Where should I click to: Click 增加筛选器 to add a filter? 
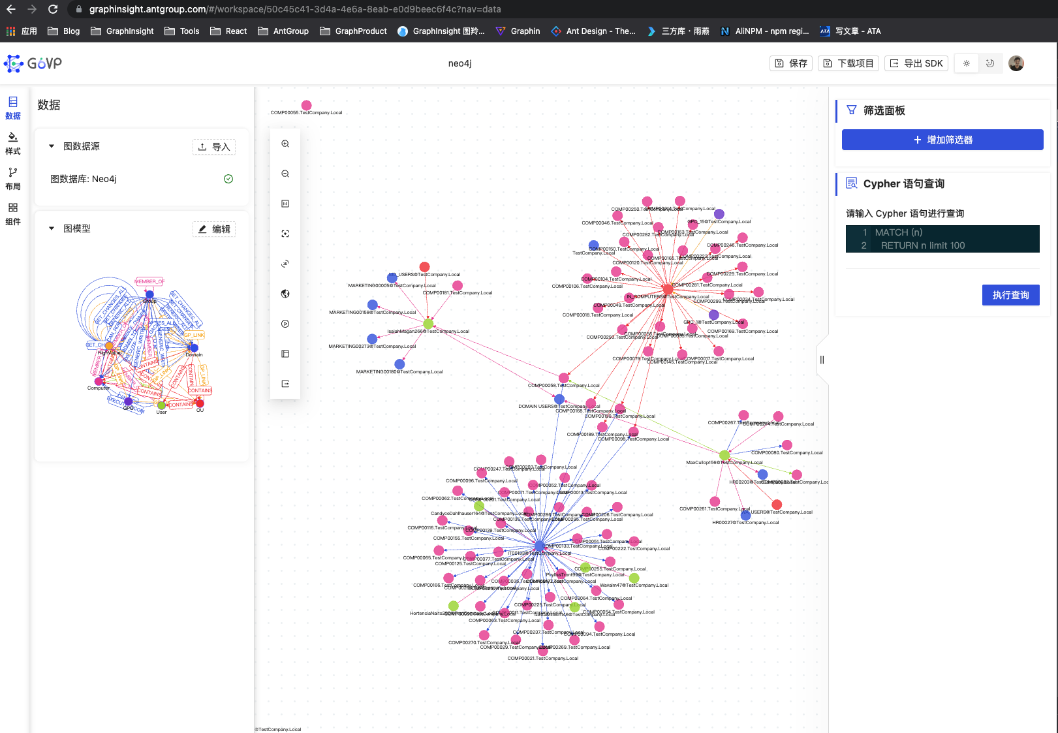pyautogui.click(x=942, y=140)
